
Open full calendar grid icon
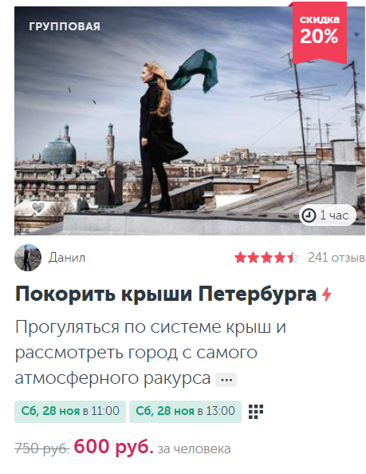coord(256,412)
